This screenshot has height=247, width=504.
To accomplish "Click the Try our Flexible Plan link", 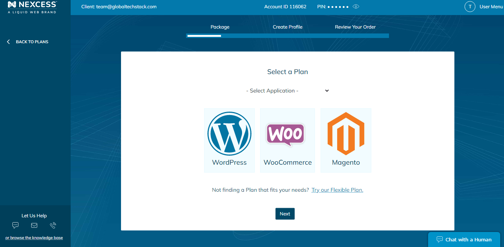I will click(338, 190).
